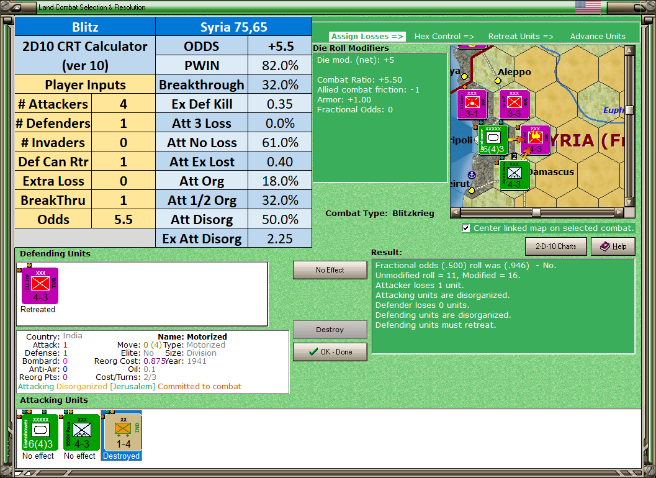The width and height of the screenshot is (656, 478).
Task: Select the Eisenhower 6(4)3 attacking unit
Action: [x=40, y=433]
